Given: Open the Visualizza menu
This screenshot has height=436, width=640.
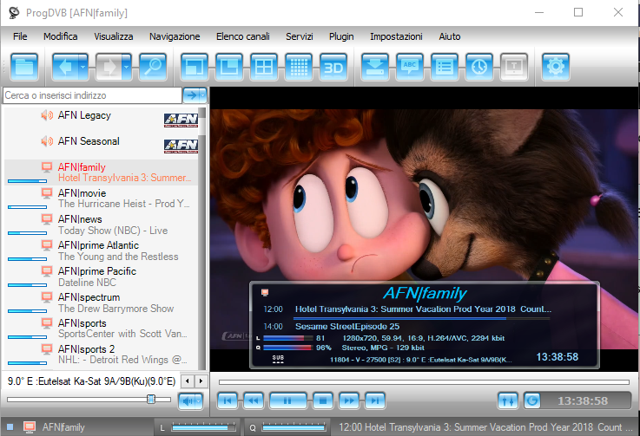Looking at the screenshot, I should [114, 36].
